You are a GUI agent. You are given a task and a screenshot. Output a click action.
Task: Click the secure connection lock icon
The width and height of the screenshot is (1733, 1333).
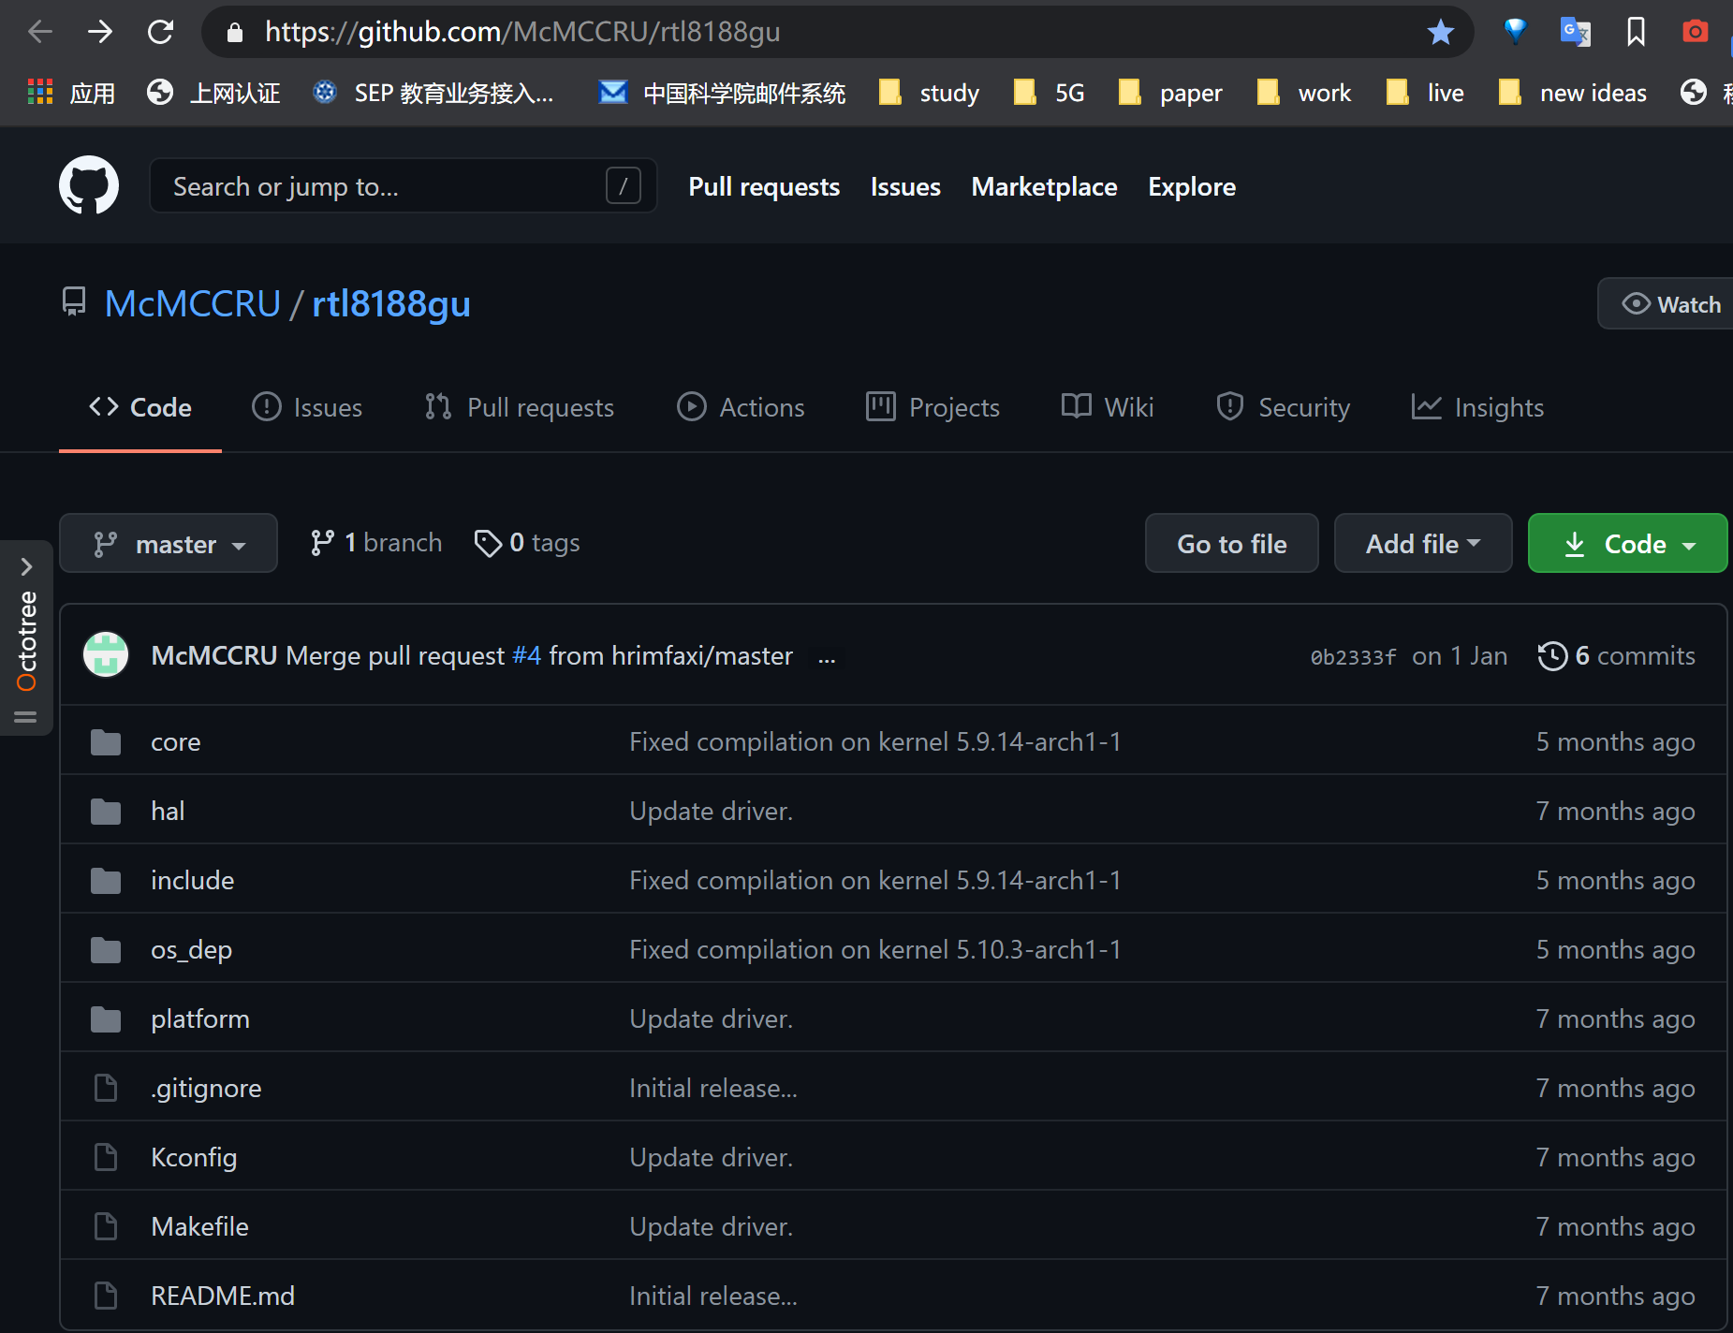(233, 31)
